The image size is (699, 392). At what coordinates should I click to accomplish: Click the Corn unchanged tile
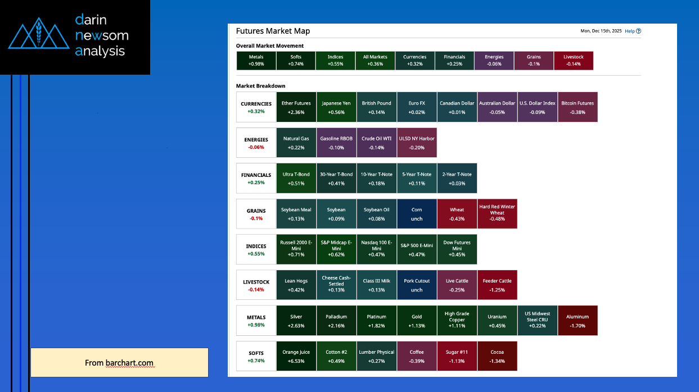417,213
